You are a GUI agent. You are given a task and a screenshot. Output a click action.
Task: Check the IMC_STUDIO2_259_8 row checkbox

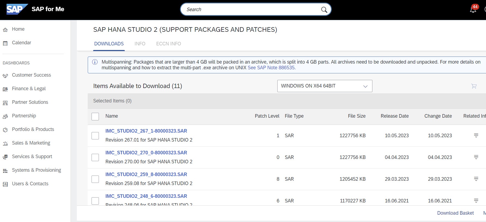click(95, 179)
